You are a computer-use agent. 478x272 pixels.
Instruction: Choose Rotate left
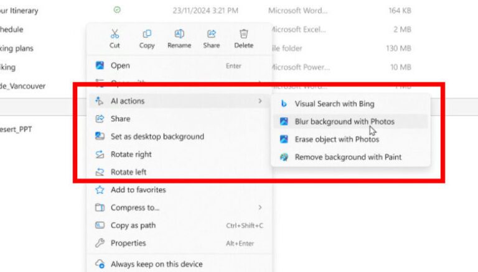(x=179, y=172)
